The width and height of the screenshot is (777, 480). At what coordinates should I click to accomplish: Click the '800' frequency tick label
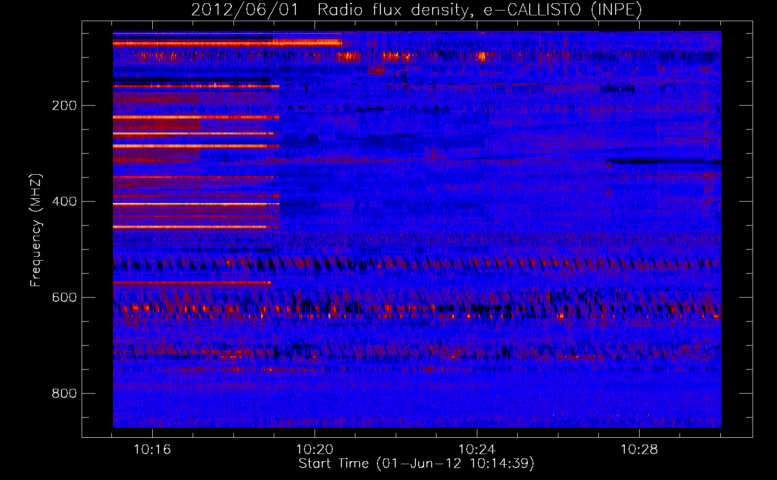coord(64,394)
